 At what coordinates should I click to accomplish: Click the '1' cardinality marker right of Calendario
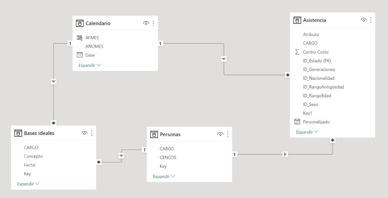(160, 44)
